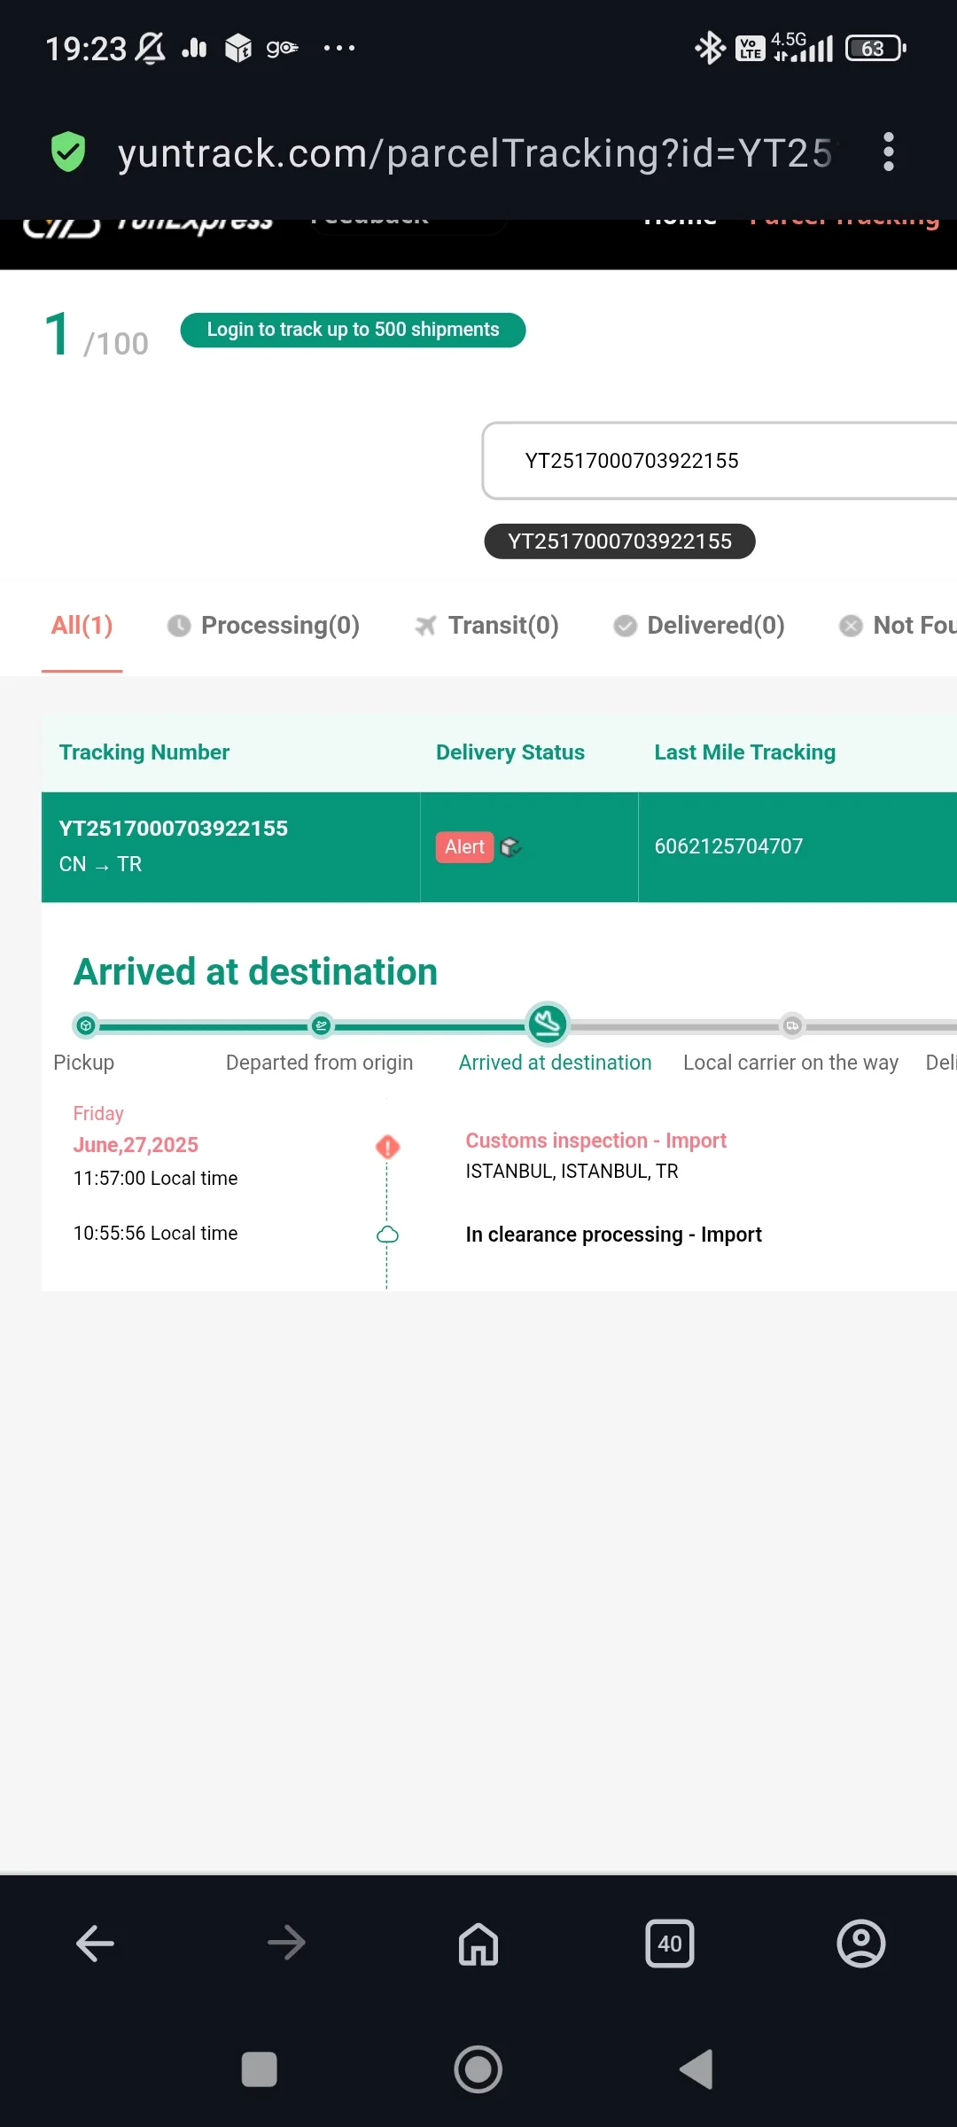Tap the Local carrier on the way marker
The height and width of the screenshot is (2127, 957).
[x=792, y=1025]
